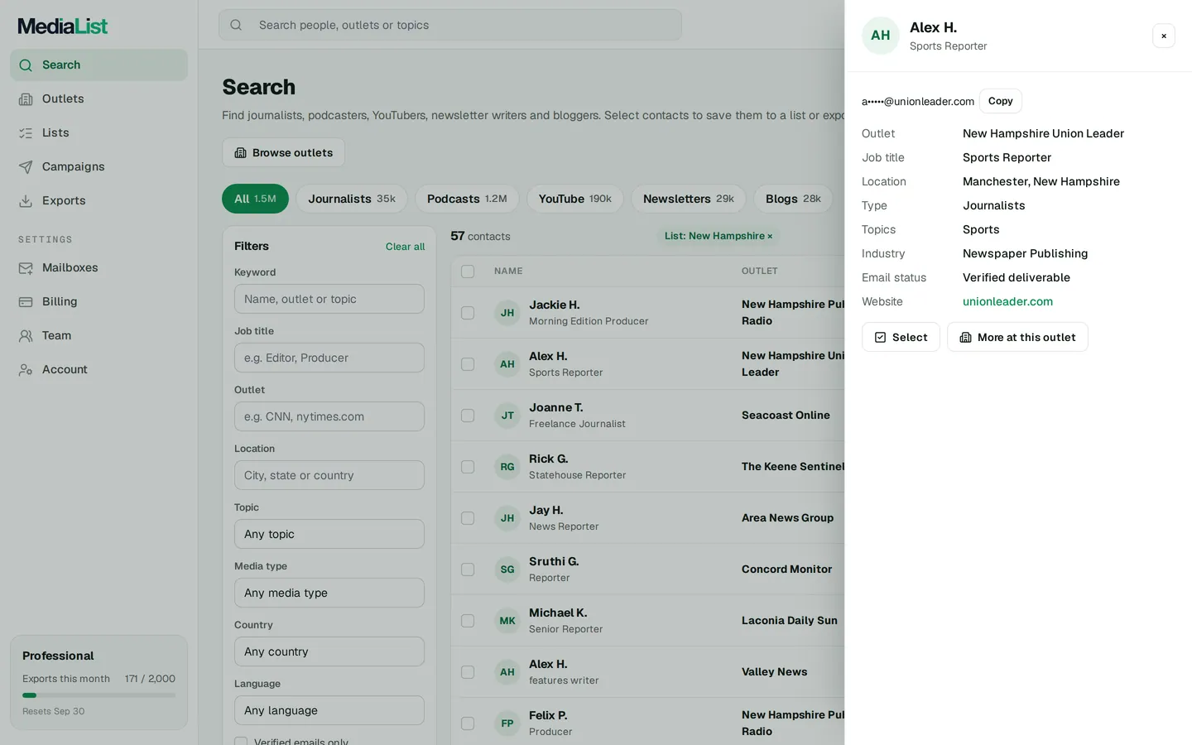Check the box for Joanne T.

pyautogui.click(x=468, y=416)
